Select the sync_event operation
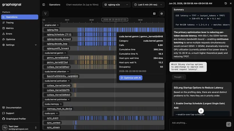 [53, 118]
